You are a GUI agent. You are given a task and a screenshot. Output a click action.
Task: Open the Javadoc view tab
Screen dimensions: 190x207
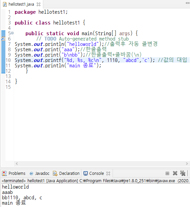[39, 173]
